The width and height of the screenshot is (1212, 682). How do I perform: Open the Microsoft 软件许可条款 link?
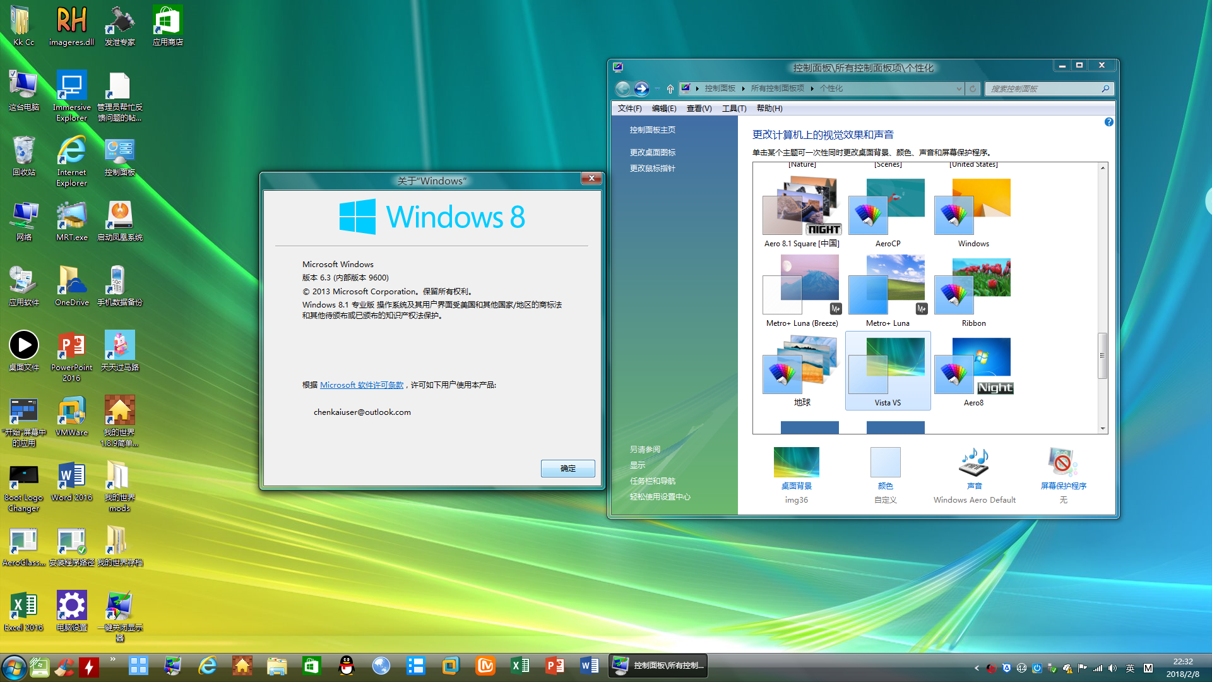click(362, 385)
